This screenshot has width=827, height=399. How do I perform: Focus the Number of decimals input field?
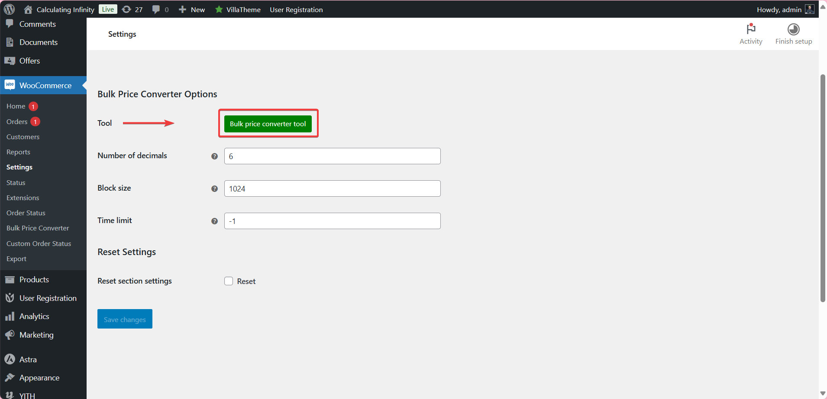coord(333,156)
